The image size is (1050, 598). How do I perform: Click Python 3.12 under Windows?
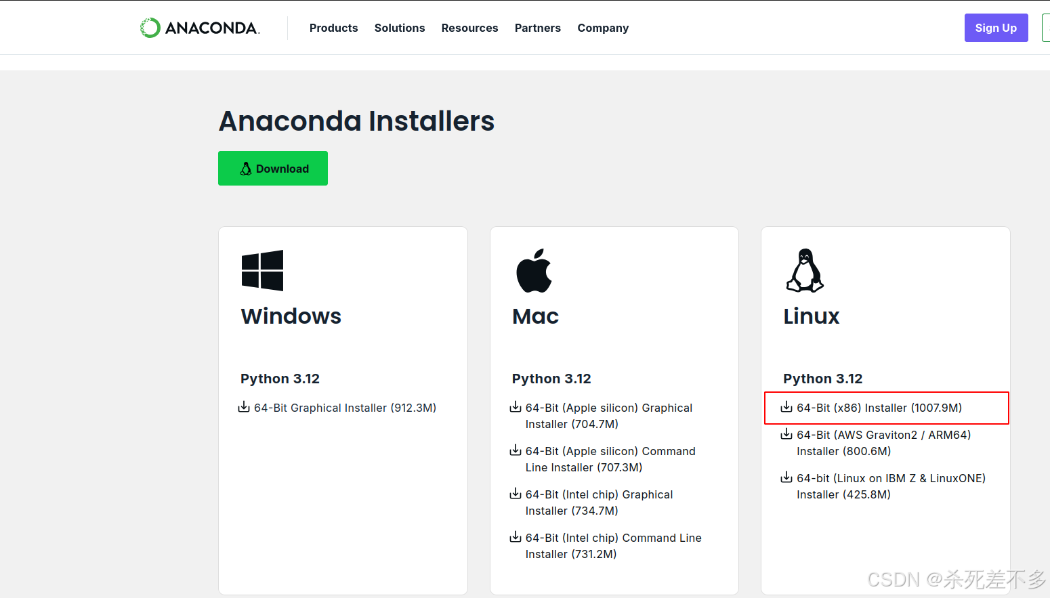(280, 379)
